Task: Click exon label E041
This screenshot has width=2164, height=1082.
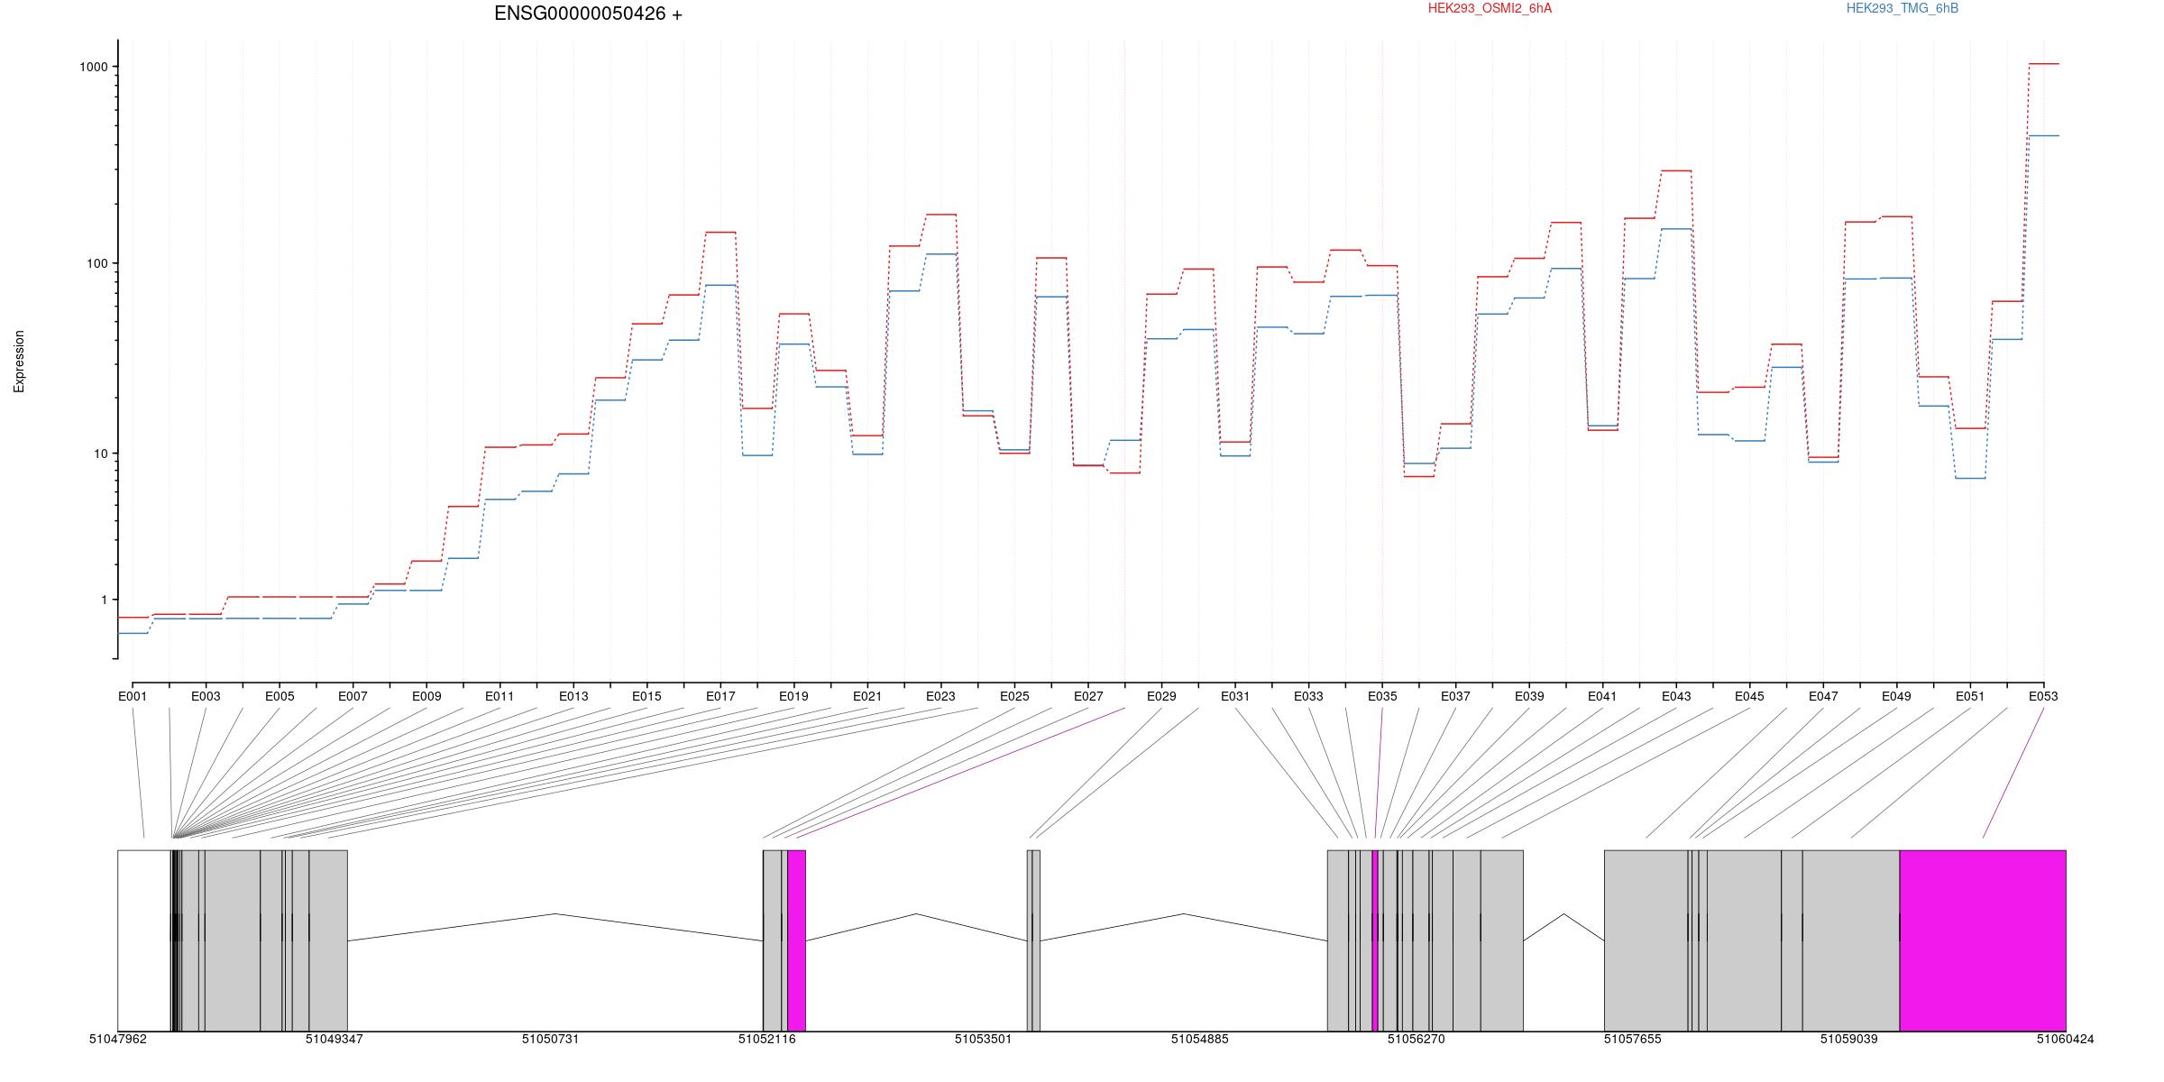Action: [x=1602, y=696]
